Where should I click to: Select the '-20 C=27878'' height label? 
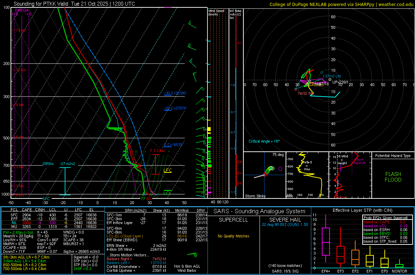pyautogui.click(x=175, y=108)
